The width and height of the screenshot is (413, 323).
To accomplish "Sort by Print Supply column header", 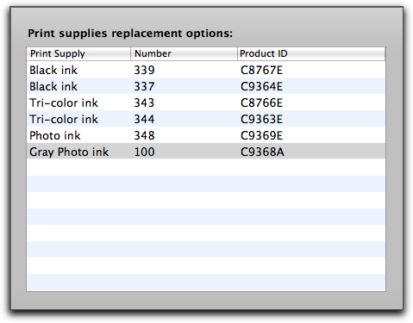I will pos(78,53).
